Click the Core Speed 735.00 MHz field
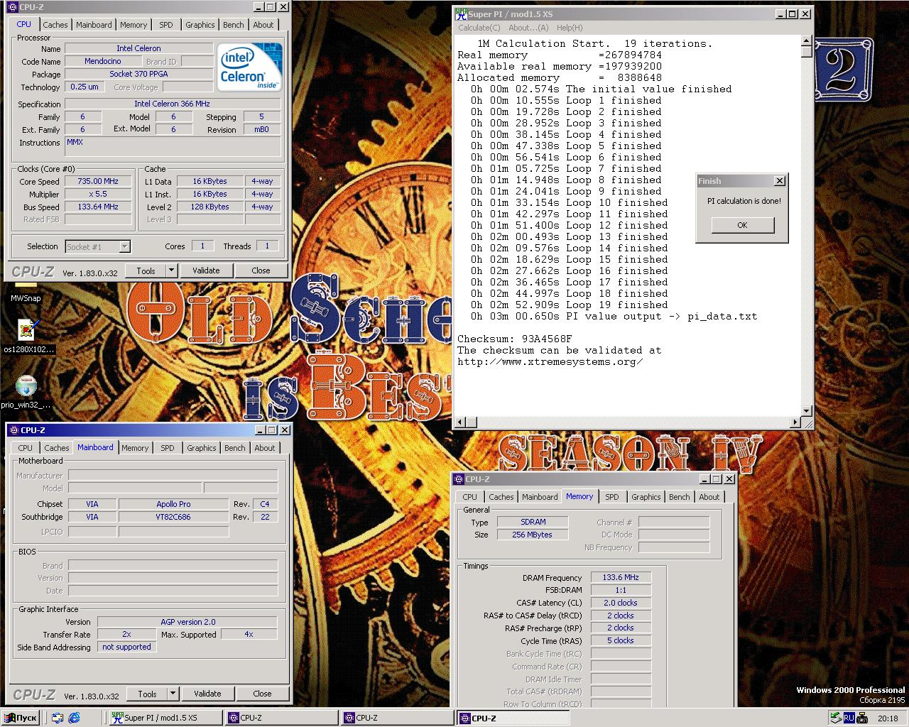The width and height of the screenshot is (909, 727). tap(98, 181)
